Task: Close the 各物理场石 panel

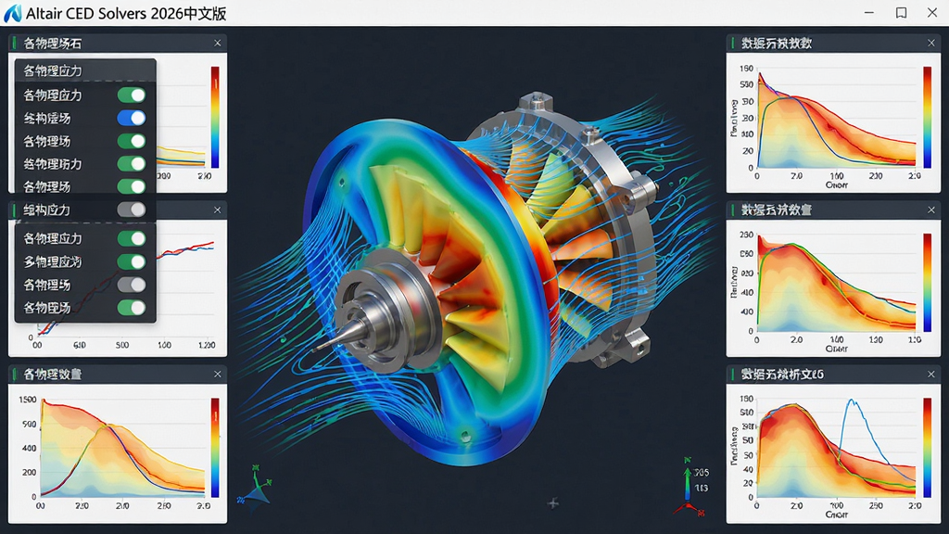Action: (x=217, y=43)
